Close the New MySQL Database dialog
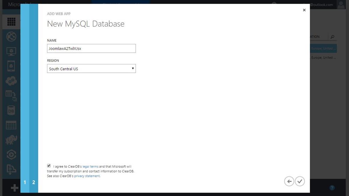The height and width of the screenshot is (196, 349). (x=304, y=10)
